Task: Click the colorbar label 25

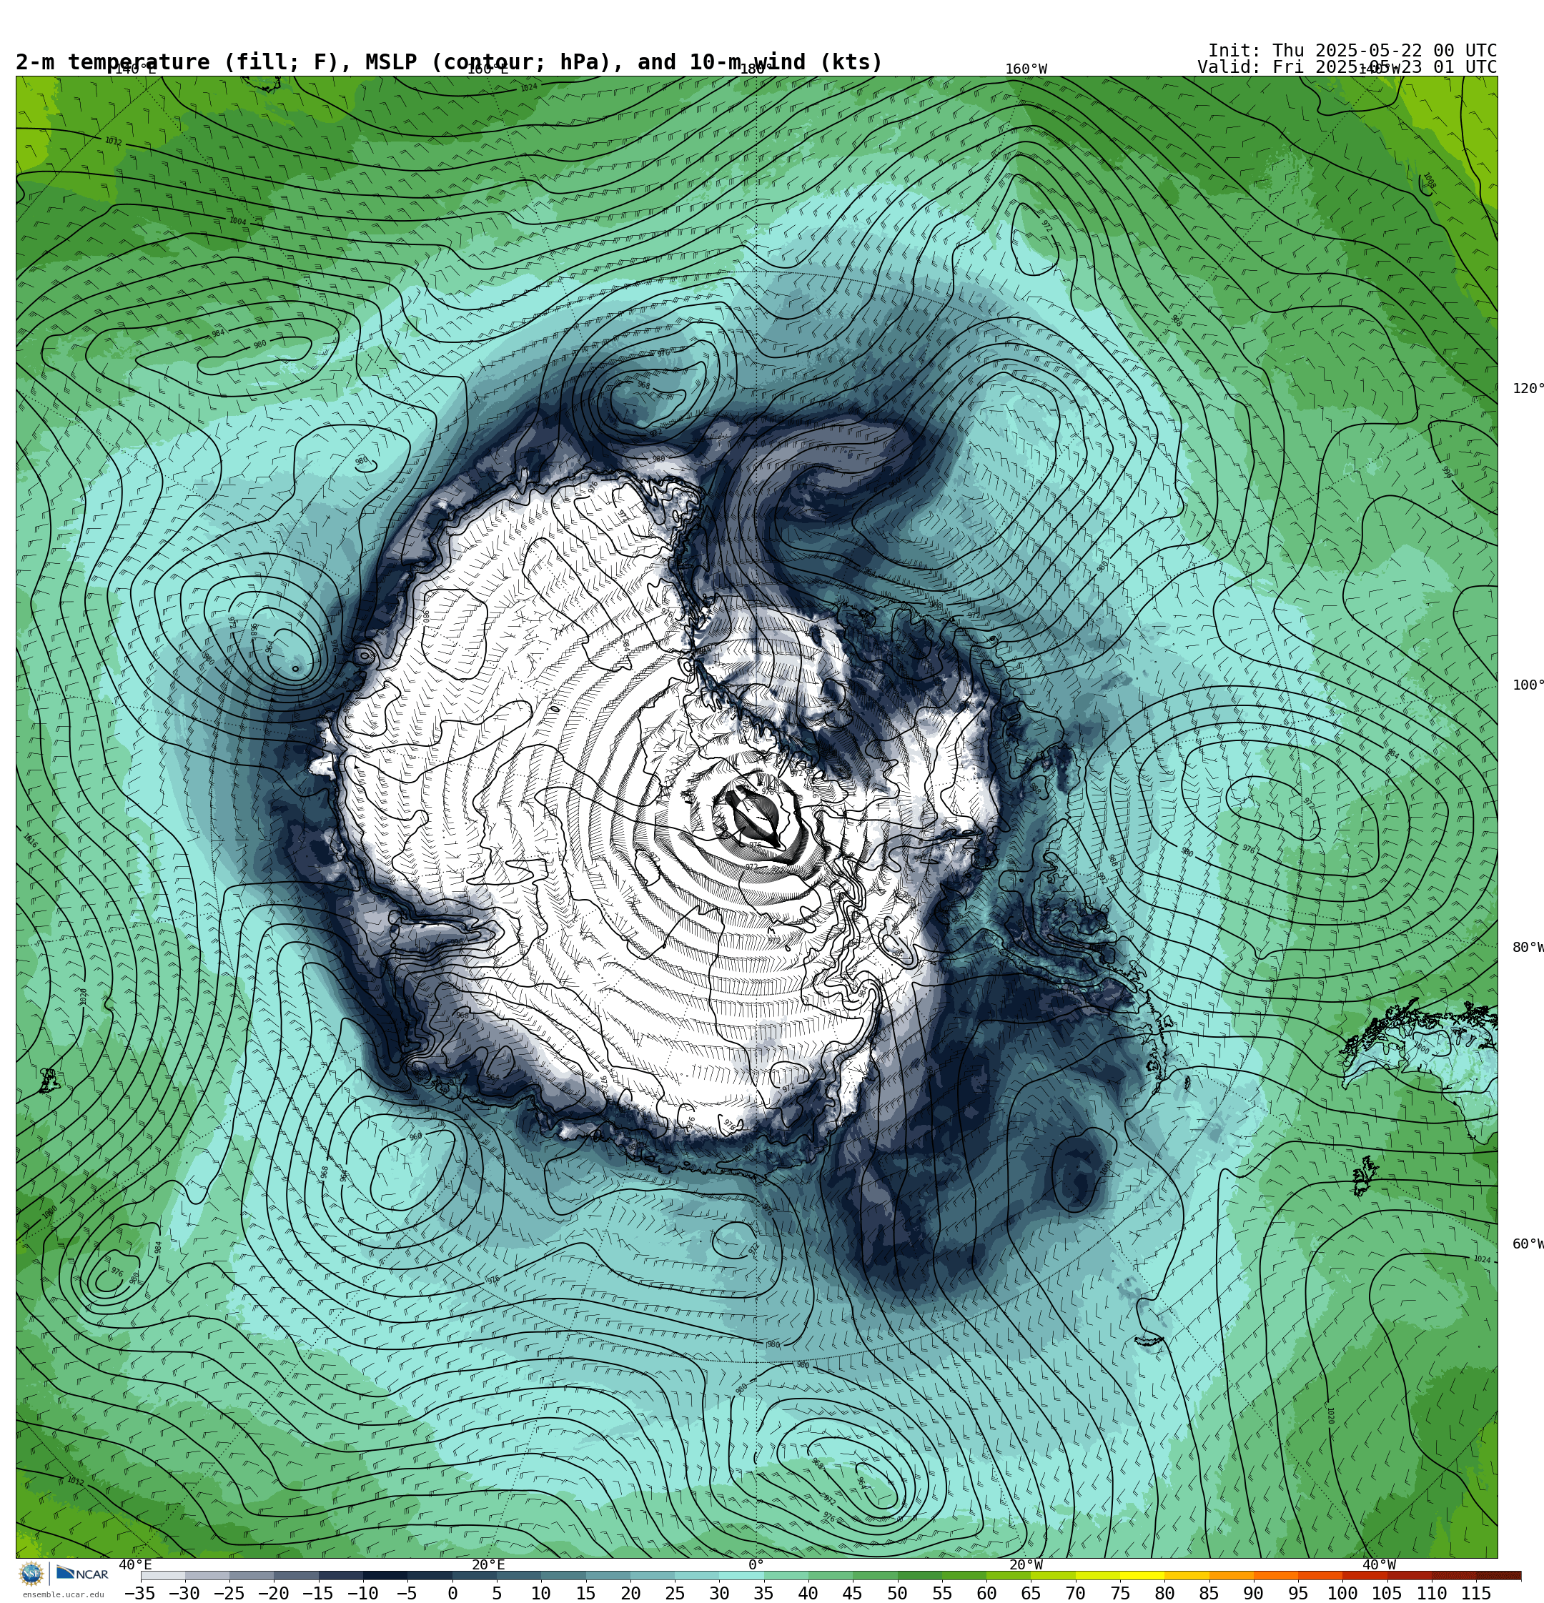Action: (674, 1593)
